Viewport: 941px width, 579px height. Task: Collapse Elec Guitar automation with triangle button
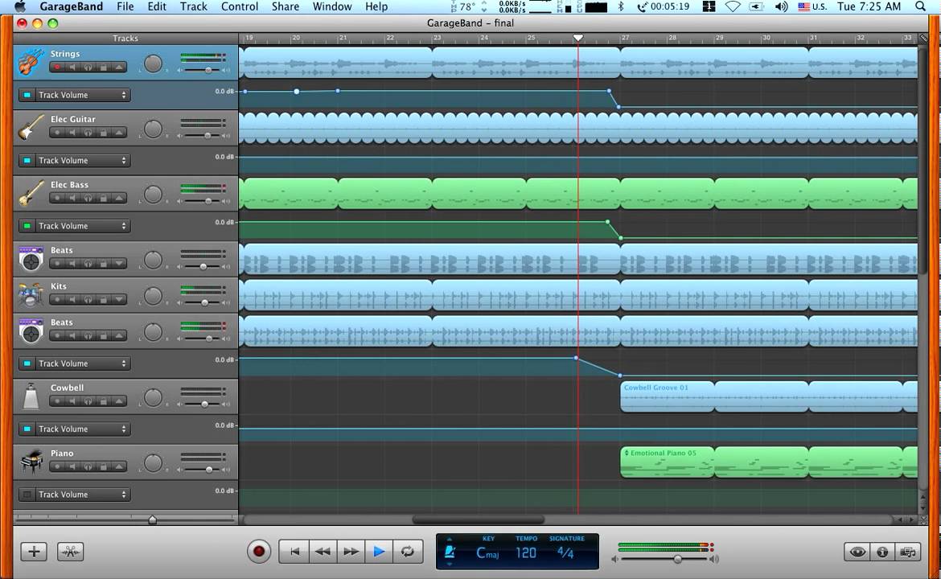[119, 133]
